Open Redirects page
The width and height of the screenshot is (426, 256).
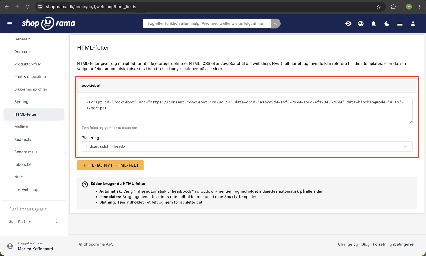[x=23, y=139]
